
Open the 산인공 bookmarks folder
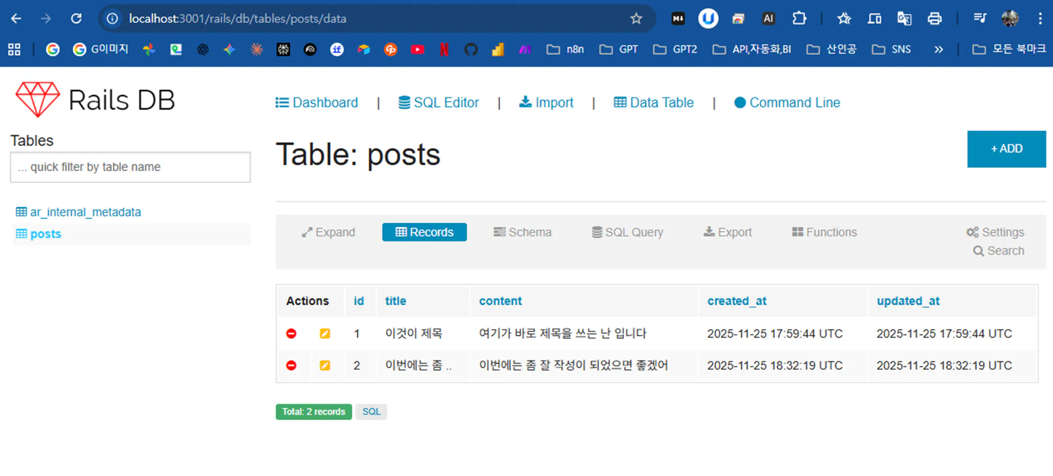point(831,49)
